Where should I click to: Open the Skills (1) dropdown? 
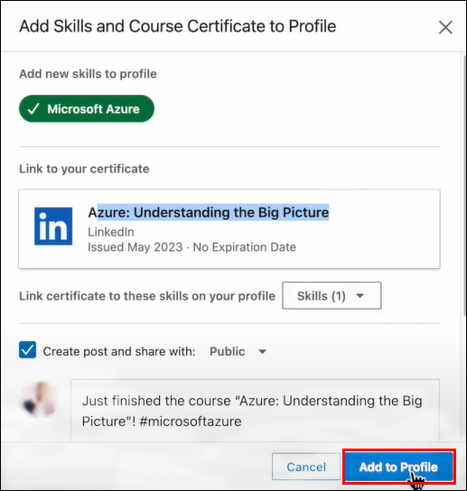pos(332,296)
